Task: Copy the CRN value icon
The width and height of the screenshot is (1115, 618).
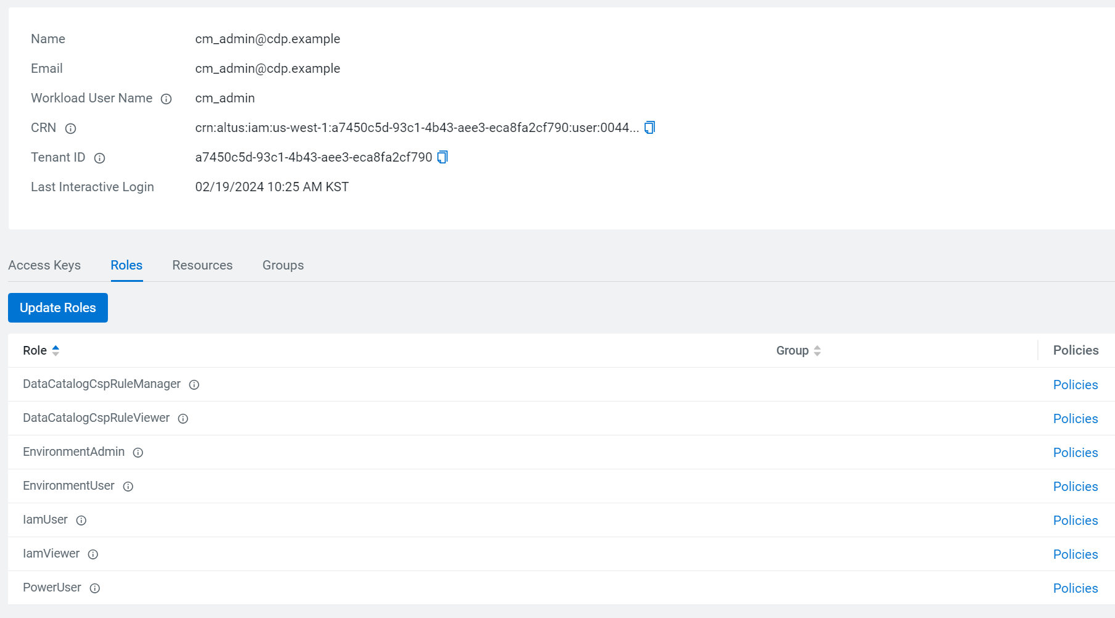Action: (x=649, y=128)
